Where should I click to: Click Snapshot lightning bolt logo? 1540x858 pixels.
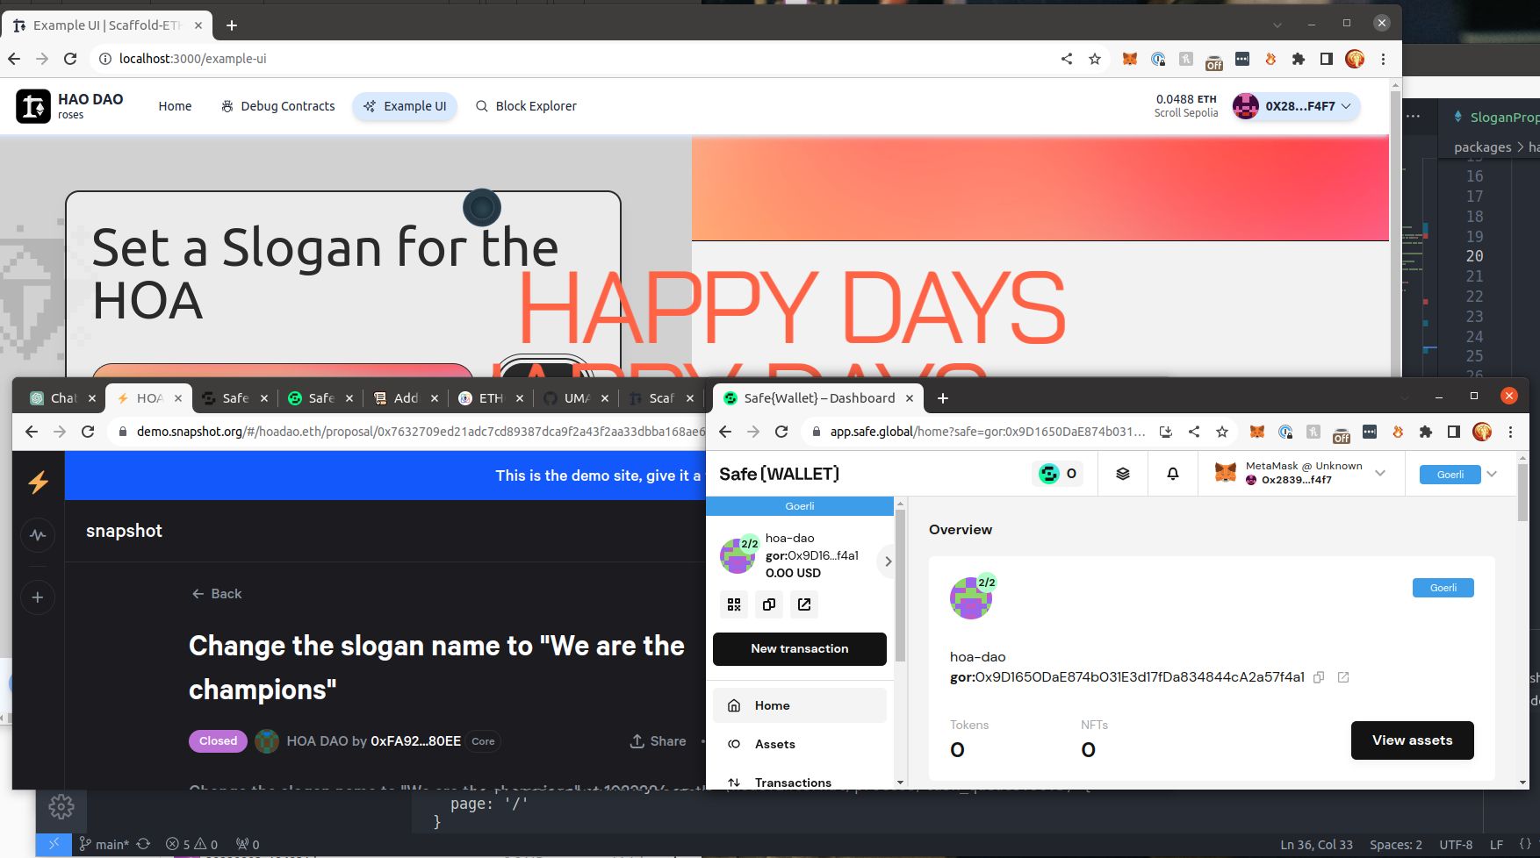38,482
